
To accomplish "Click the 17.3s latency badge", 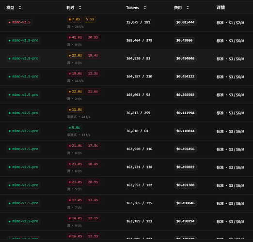I will pyautogui.click(x=93, y=146).
